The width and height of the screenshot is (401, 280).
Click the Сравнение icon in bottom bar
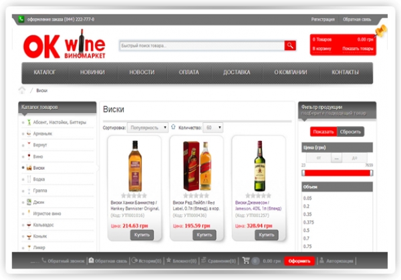point(204,260)
